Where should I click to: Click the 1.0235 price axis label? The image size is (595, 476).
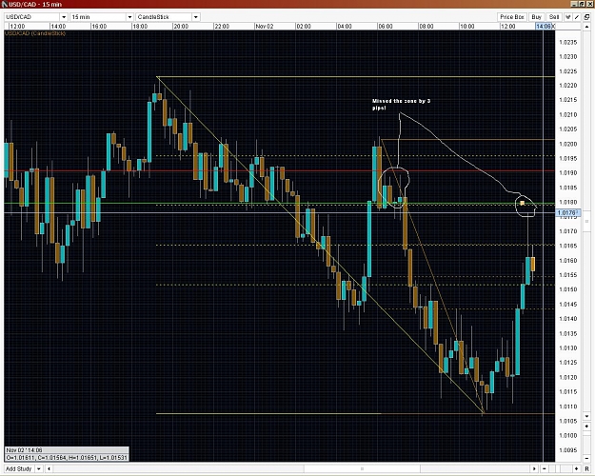pyautogui.click(x=568, y=43)
